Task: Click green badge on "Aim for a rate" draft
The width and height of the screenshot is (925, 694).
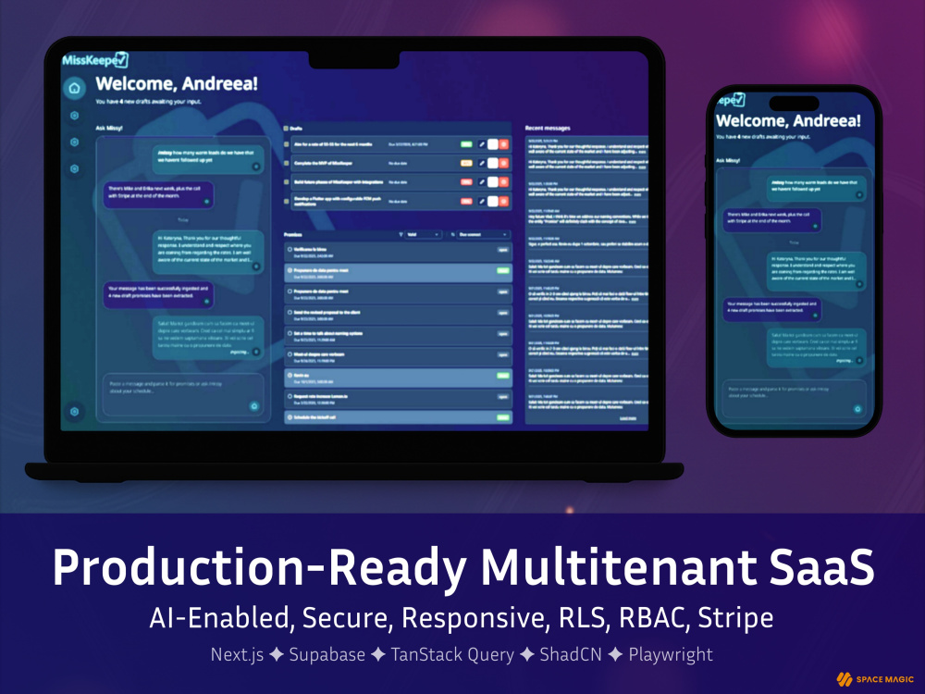Action: [x=466, y=144]
